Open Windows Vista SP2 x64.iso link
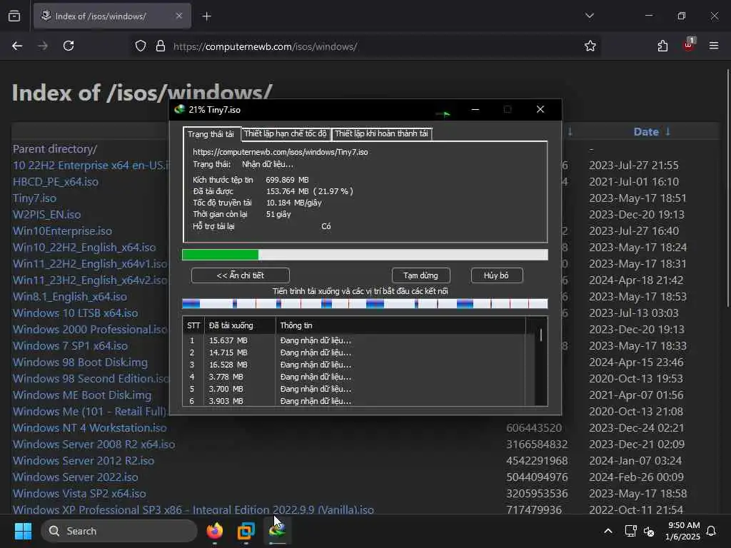This screenshot has width=731, height=548. tap(79, 494)
